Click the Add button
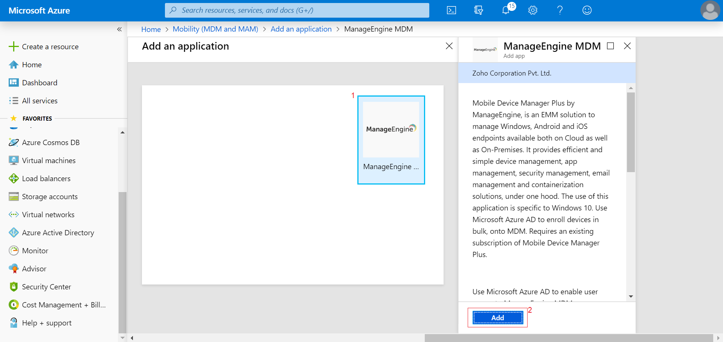The width and height of the screenshot is (723, 342). 498,318
